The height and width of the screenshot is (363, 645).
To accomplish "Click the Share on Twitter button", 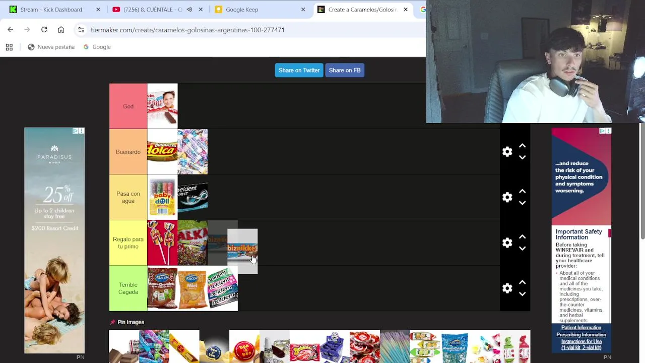I will click(x=299, y=70).
